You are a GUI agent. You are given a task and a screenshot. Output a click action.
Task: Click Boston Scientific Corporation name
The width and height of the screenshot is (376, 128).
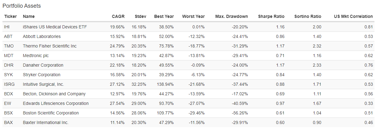pos(51,113)
